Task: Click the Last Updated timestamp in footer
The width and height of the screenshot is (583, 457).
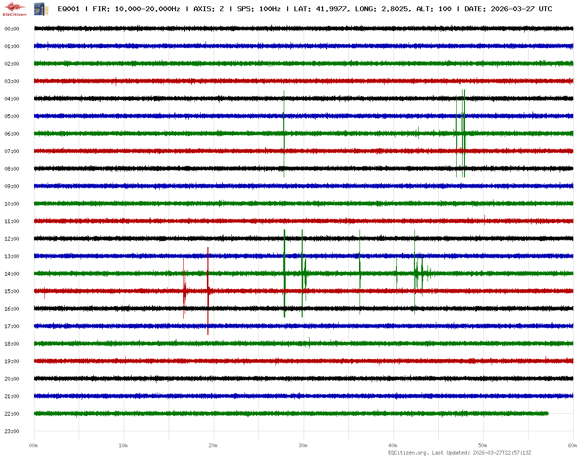Action: (503, 453)
